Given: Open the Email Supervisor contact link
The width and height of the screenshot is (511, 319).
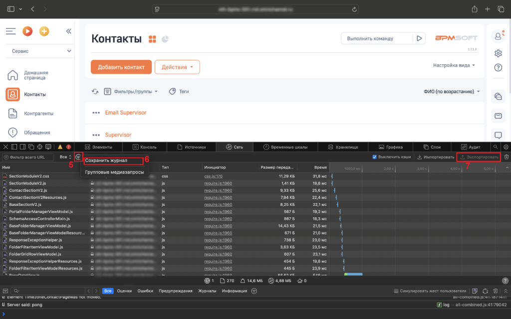Looking at the screenshot, I should click(x=126, y=113).
